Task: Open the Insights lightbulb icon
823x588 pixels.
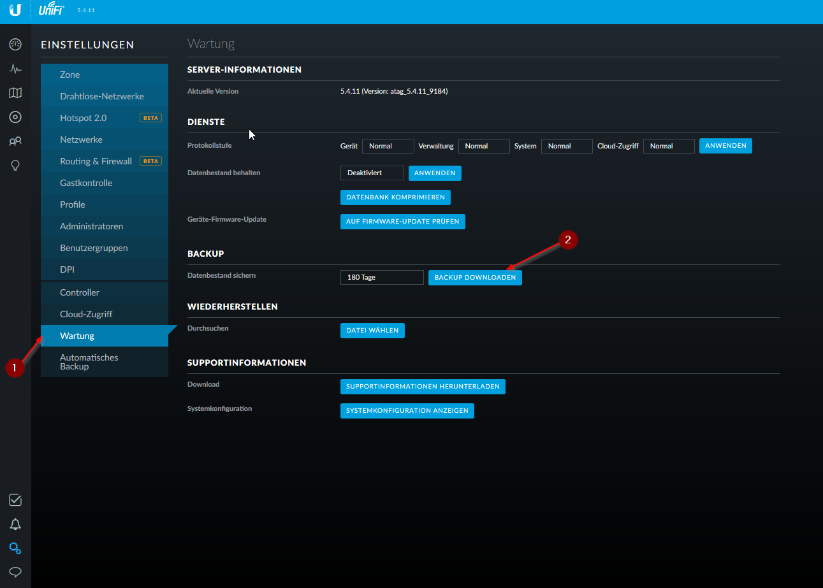Action: (15, 166)
